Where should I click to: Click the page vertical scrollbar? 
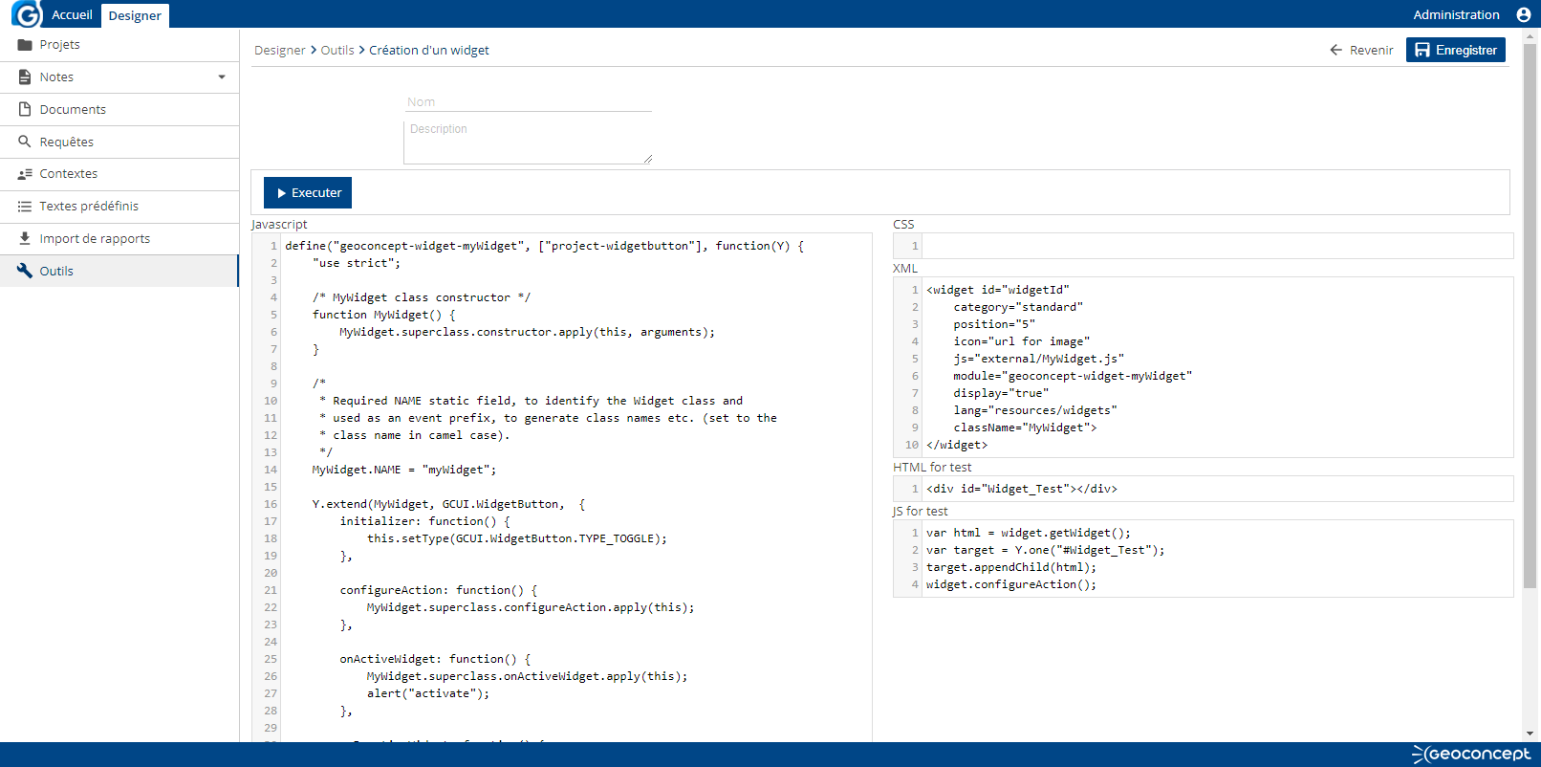[1530, 316]
